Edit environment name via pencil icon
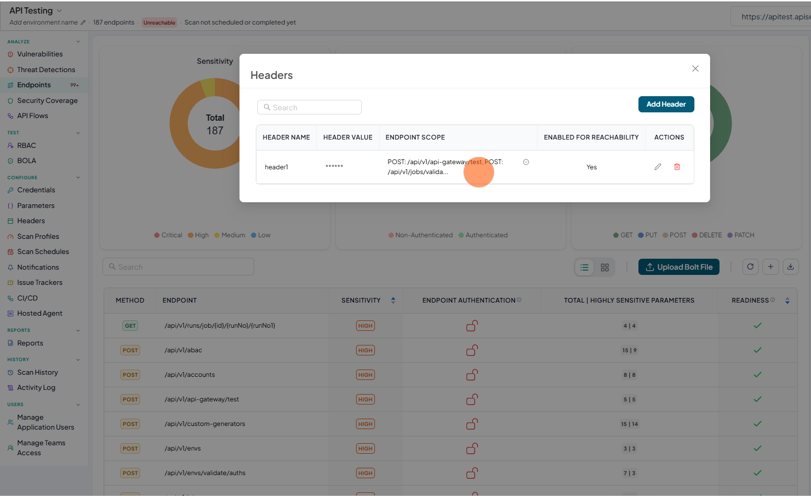811x496 pixels. point(83,22)
